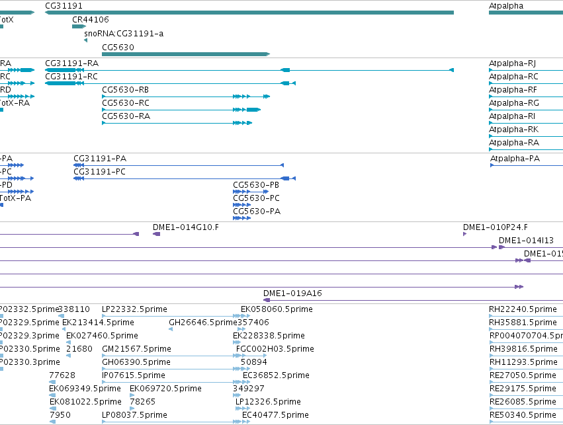Select feature 349297
The image size is (563, 425).
click(x=249, y=389)
